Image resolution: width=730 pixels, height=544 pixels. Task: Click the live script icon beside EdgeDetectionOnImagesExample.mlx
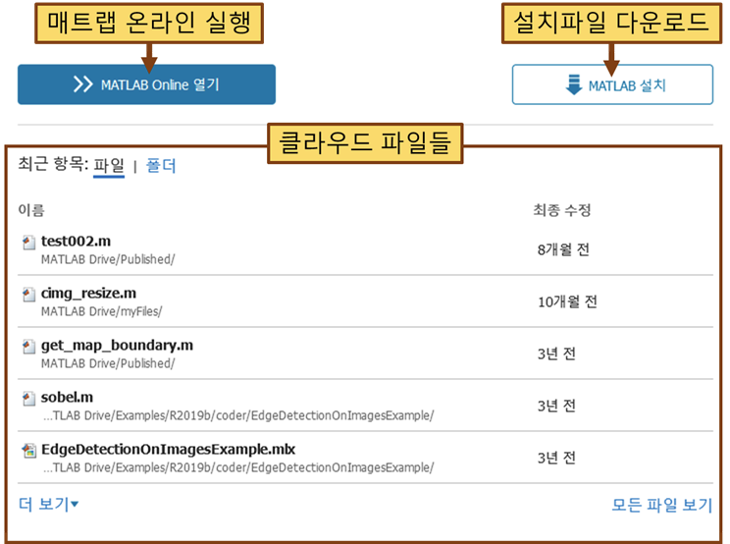coord(28,451)
